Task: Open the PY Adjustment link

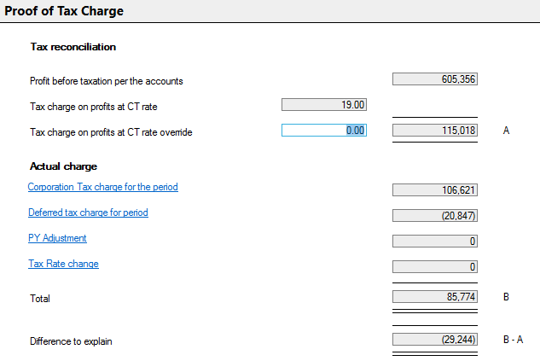Action: [x=57, y=238]
